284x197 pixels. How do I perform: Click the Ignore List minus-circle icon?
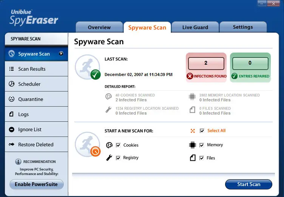click(12, 129)
